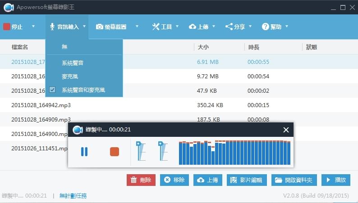Pause the recording in the mini panel
The width and height of the screenshot is (358, 203).
tap(84, 152)
